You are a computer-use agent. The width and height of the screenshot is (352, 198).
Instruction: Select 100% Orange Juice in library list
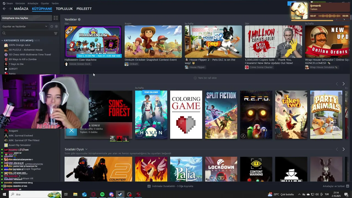(x=20, y=45)
